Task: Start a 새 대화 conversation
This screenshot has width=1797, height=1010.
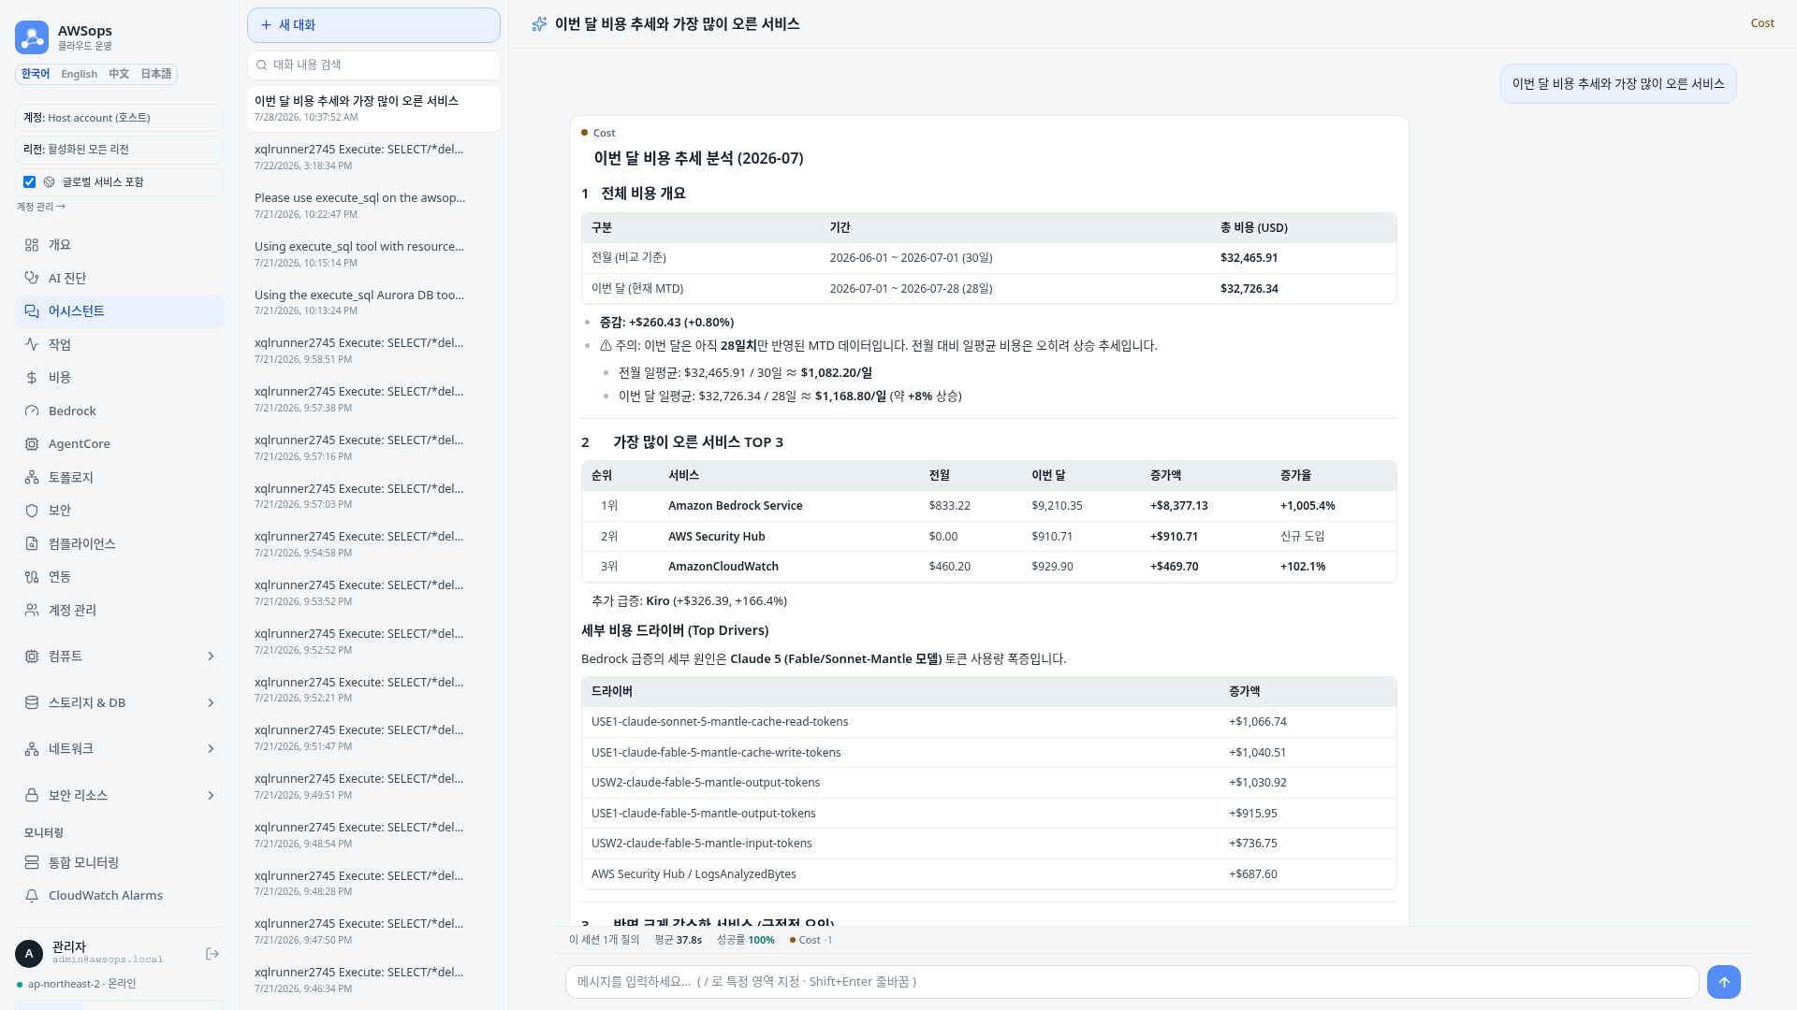Action: [373, 25]
